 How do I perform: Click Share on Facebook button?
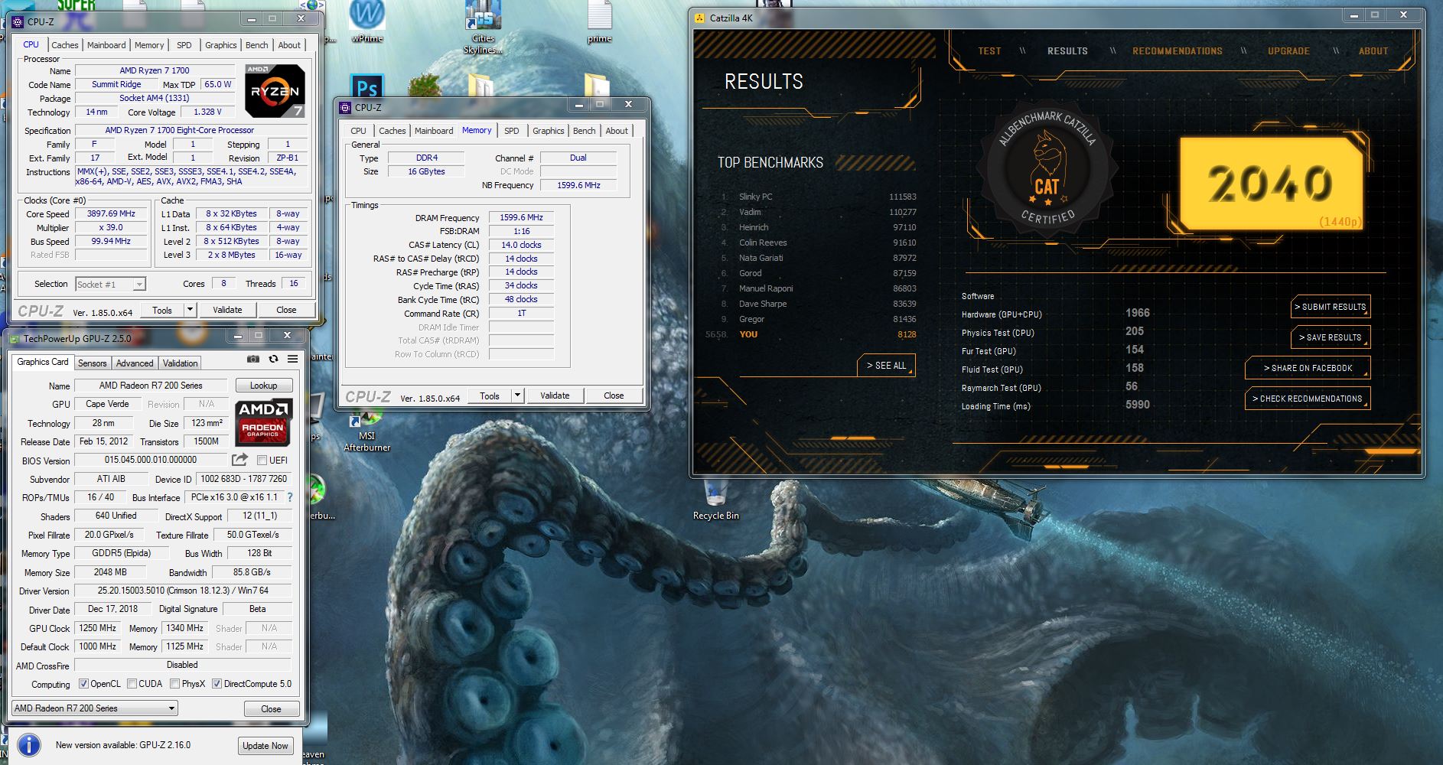coord(1308,368)
